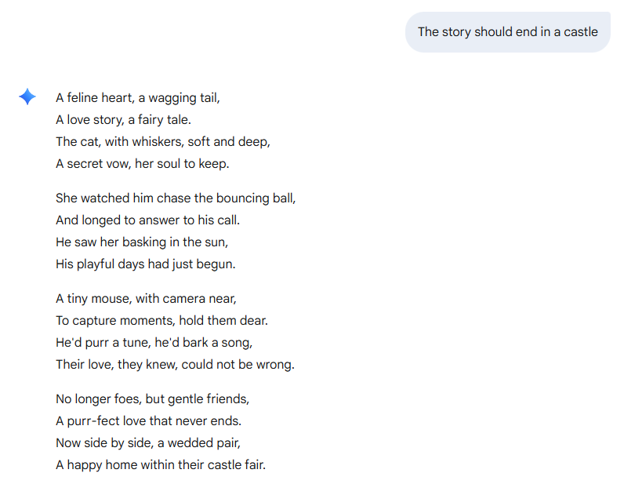624x484 pixels.
Task: Click the line "Their love, they knew, could not be wrong."
Action: [x=175, y=365]
